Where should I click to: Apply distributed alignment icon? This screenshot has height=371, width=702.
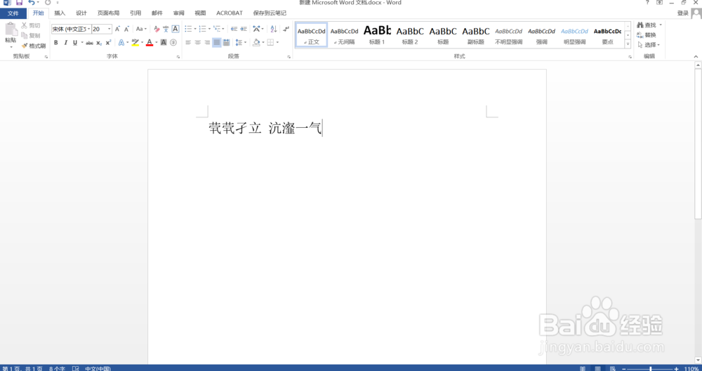[x=226, y=43]
